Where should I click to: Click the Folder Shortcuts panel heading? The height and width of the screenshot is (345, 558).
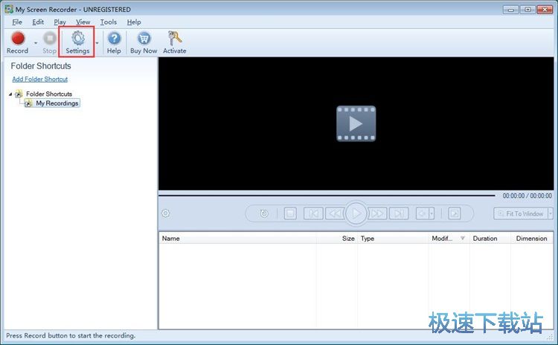[x=41, y=65]
